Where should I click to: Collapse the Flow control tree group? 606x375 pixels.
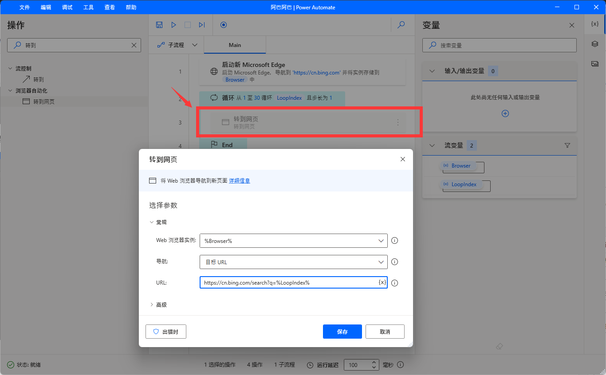click(x=11, y=69)
